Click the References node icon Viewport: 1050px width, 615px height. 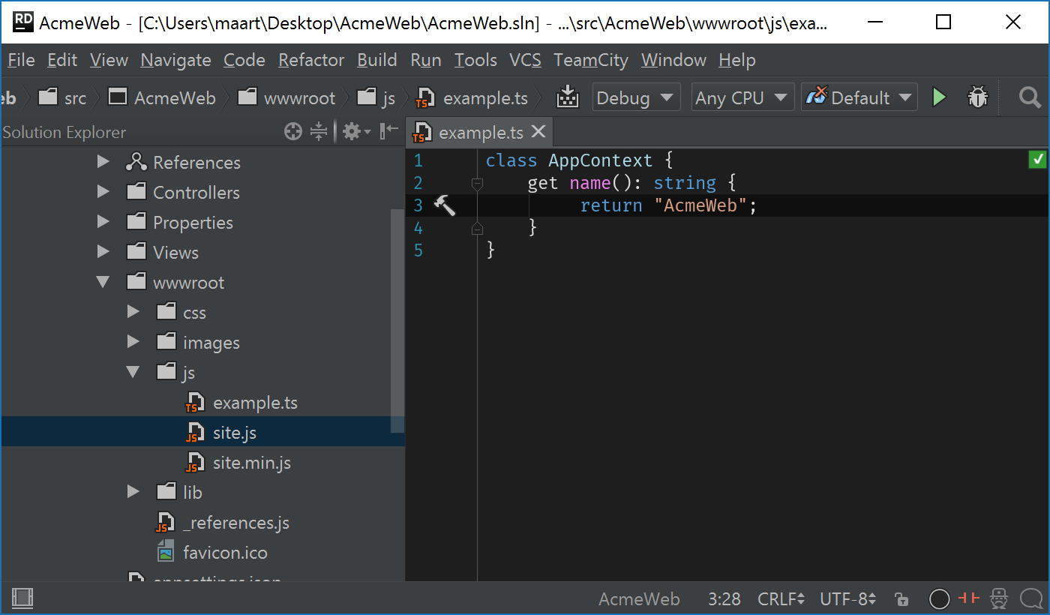136,162
